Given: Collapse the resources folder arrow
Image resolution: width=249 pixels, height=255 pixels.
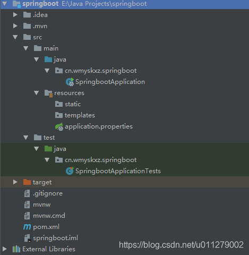Looking at the screenshot, I should (x=37, y=93).
